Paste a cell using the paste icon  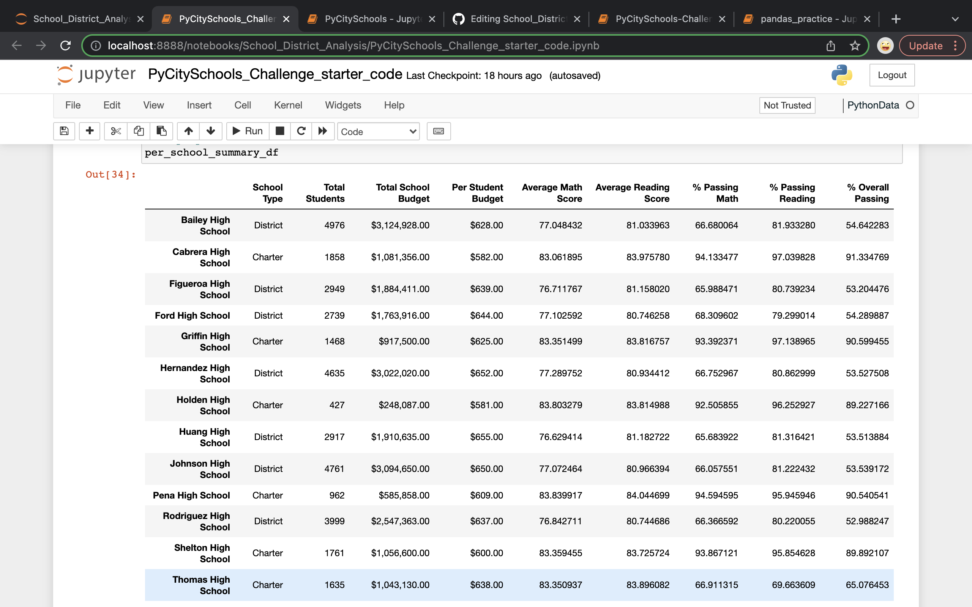click(161, 131)
